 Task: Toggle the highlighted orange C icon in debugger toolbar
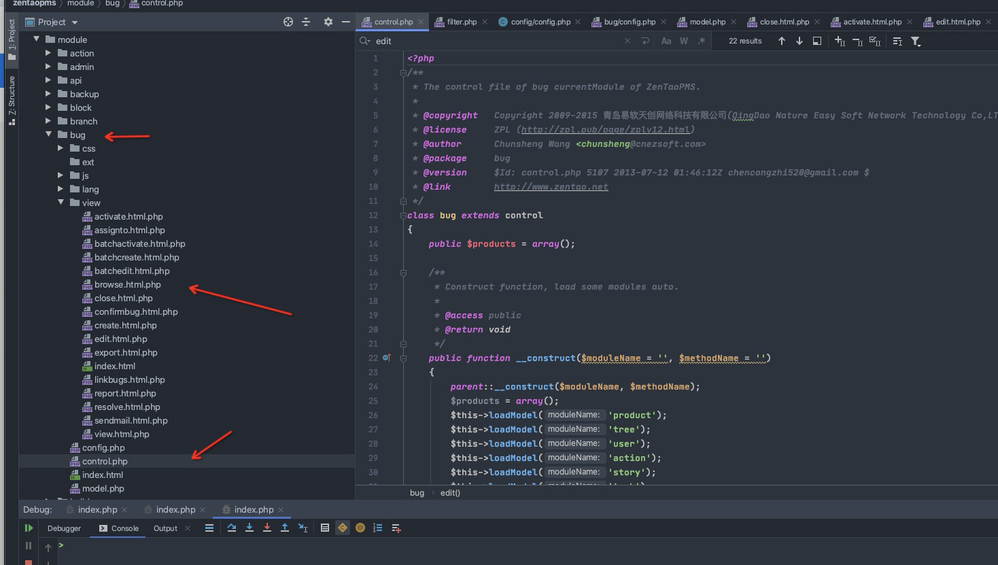[343, 528]
